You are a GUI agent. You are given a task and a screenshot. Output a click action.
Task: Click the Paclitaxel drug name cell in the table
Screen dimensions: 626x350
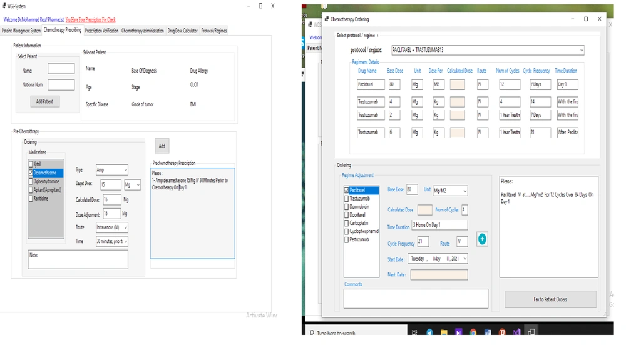(371, 84)
